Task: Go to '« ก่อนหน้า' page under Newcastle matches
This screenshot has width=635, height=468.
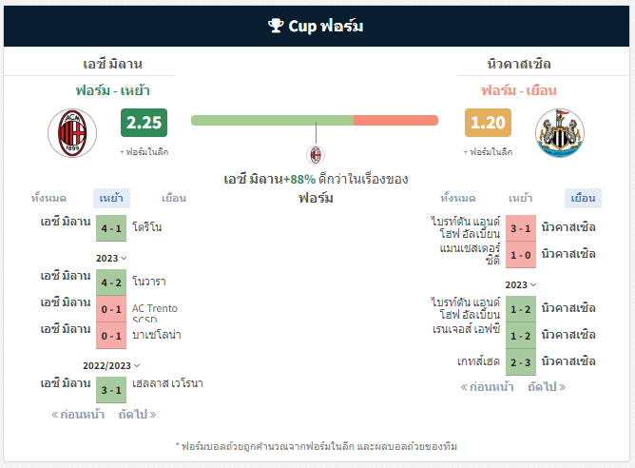Action: tap(487, 387)
